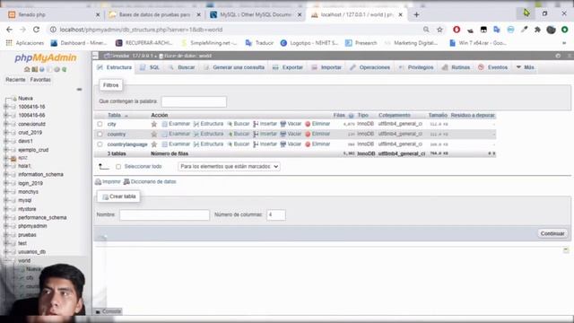Viewport: 574px width, 323px height.
Task: Check the country table checkbox
Action: pos(100,134)
